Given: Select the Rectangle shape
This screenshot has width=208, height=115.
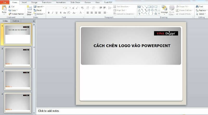Looking at the screenshot, I should coord(149,7).
